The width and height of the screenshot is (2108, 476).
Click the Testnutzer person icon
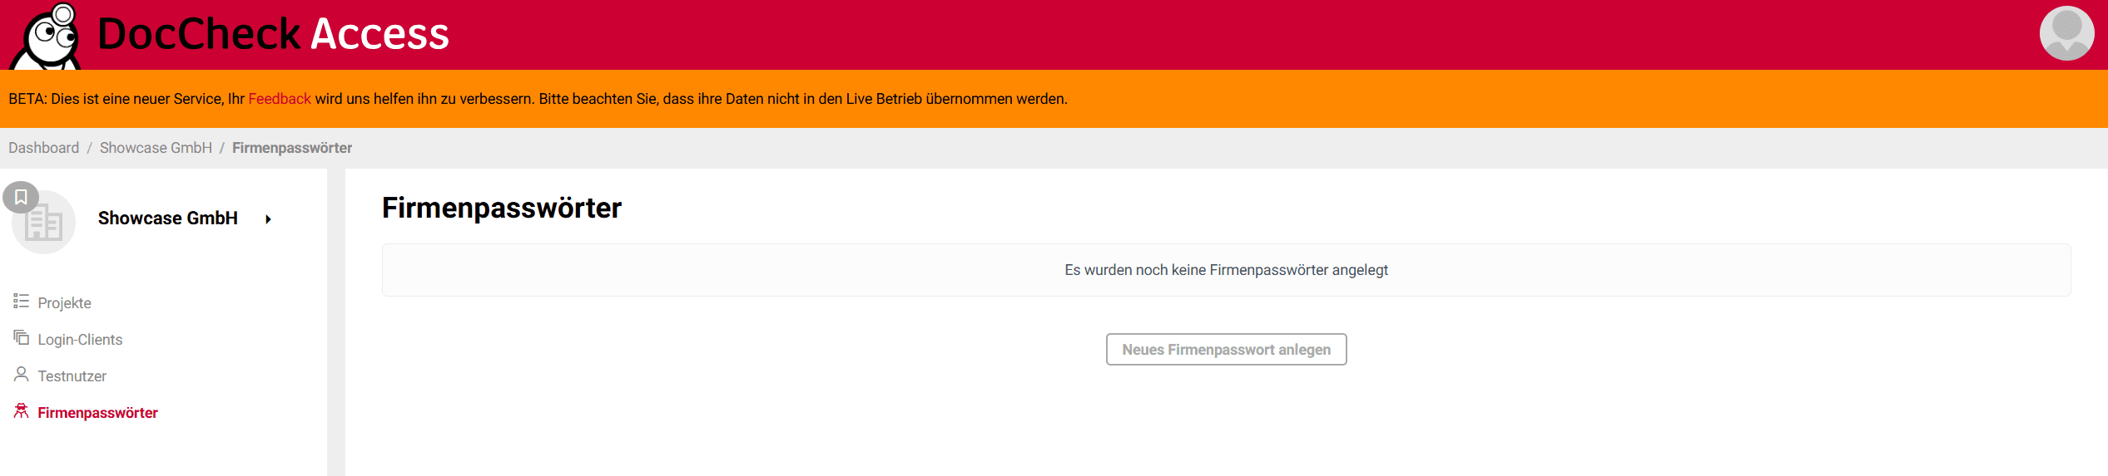coord(21,374)
